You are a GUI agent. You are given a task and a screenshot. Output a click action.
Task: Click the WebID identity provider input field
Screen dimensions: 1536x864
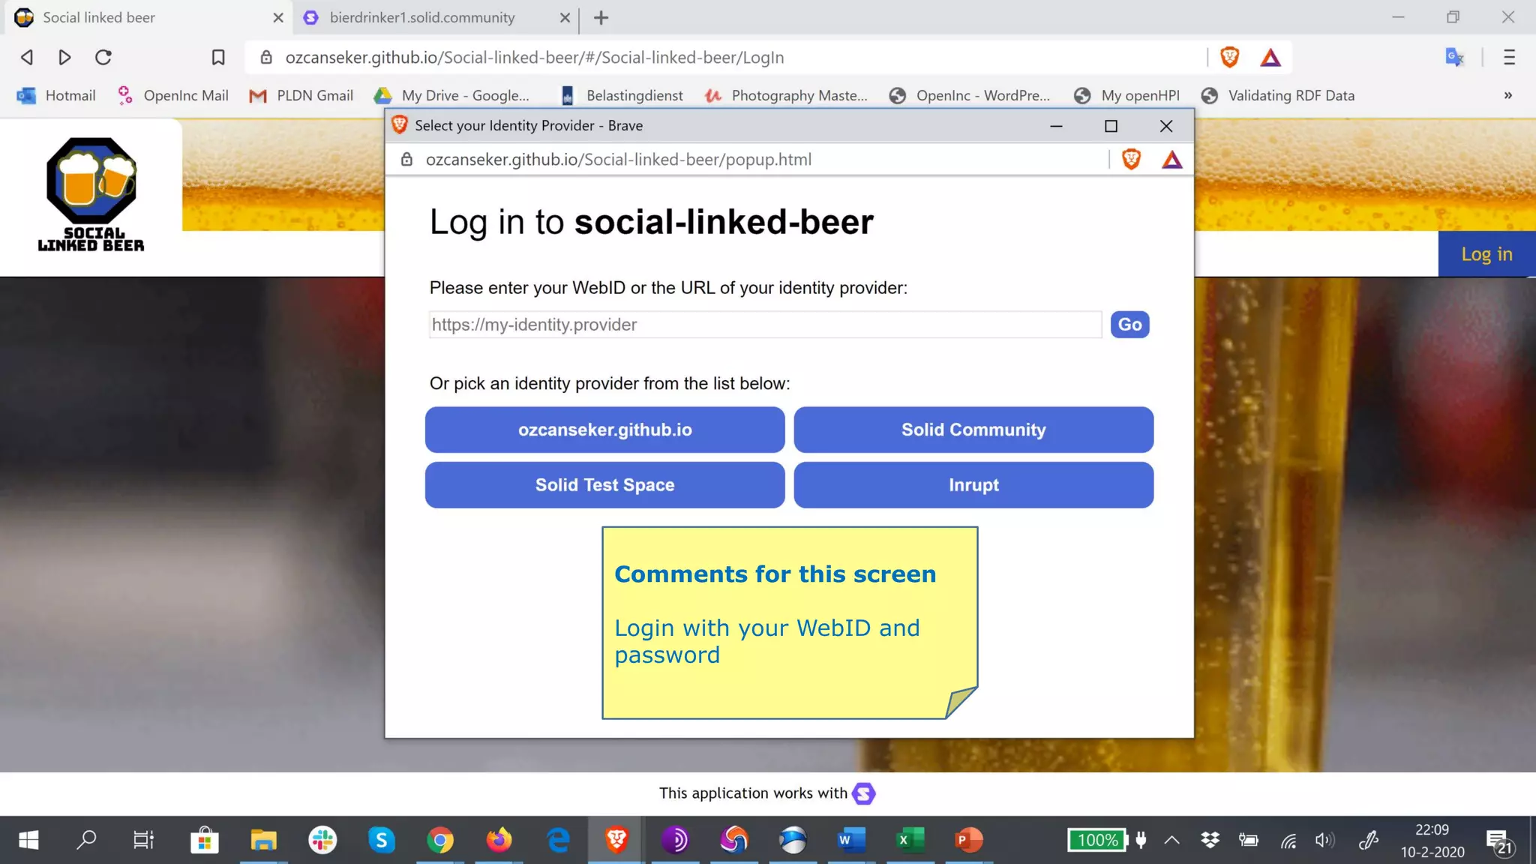765,325
